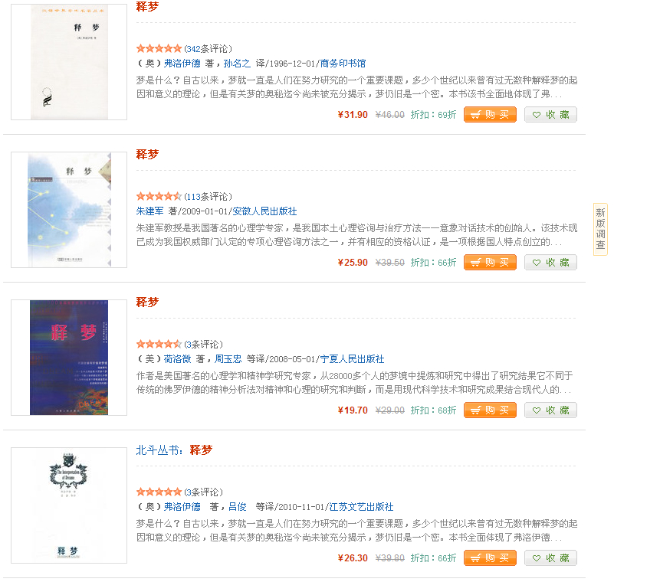This screenshot has width=660, height=582.
Task: Open translator 孙名之 link
Action: point(237,64)
